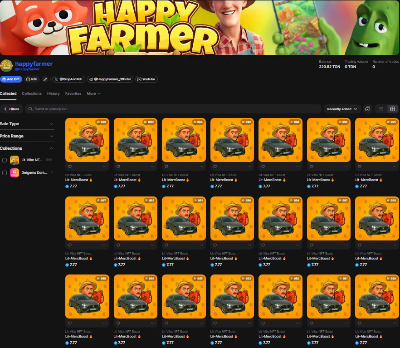Select the Collected tab

pyautogui.click(x=8, y=93)
